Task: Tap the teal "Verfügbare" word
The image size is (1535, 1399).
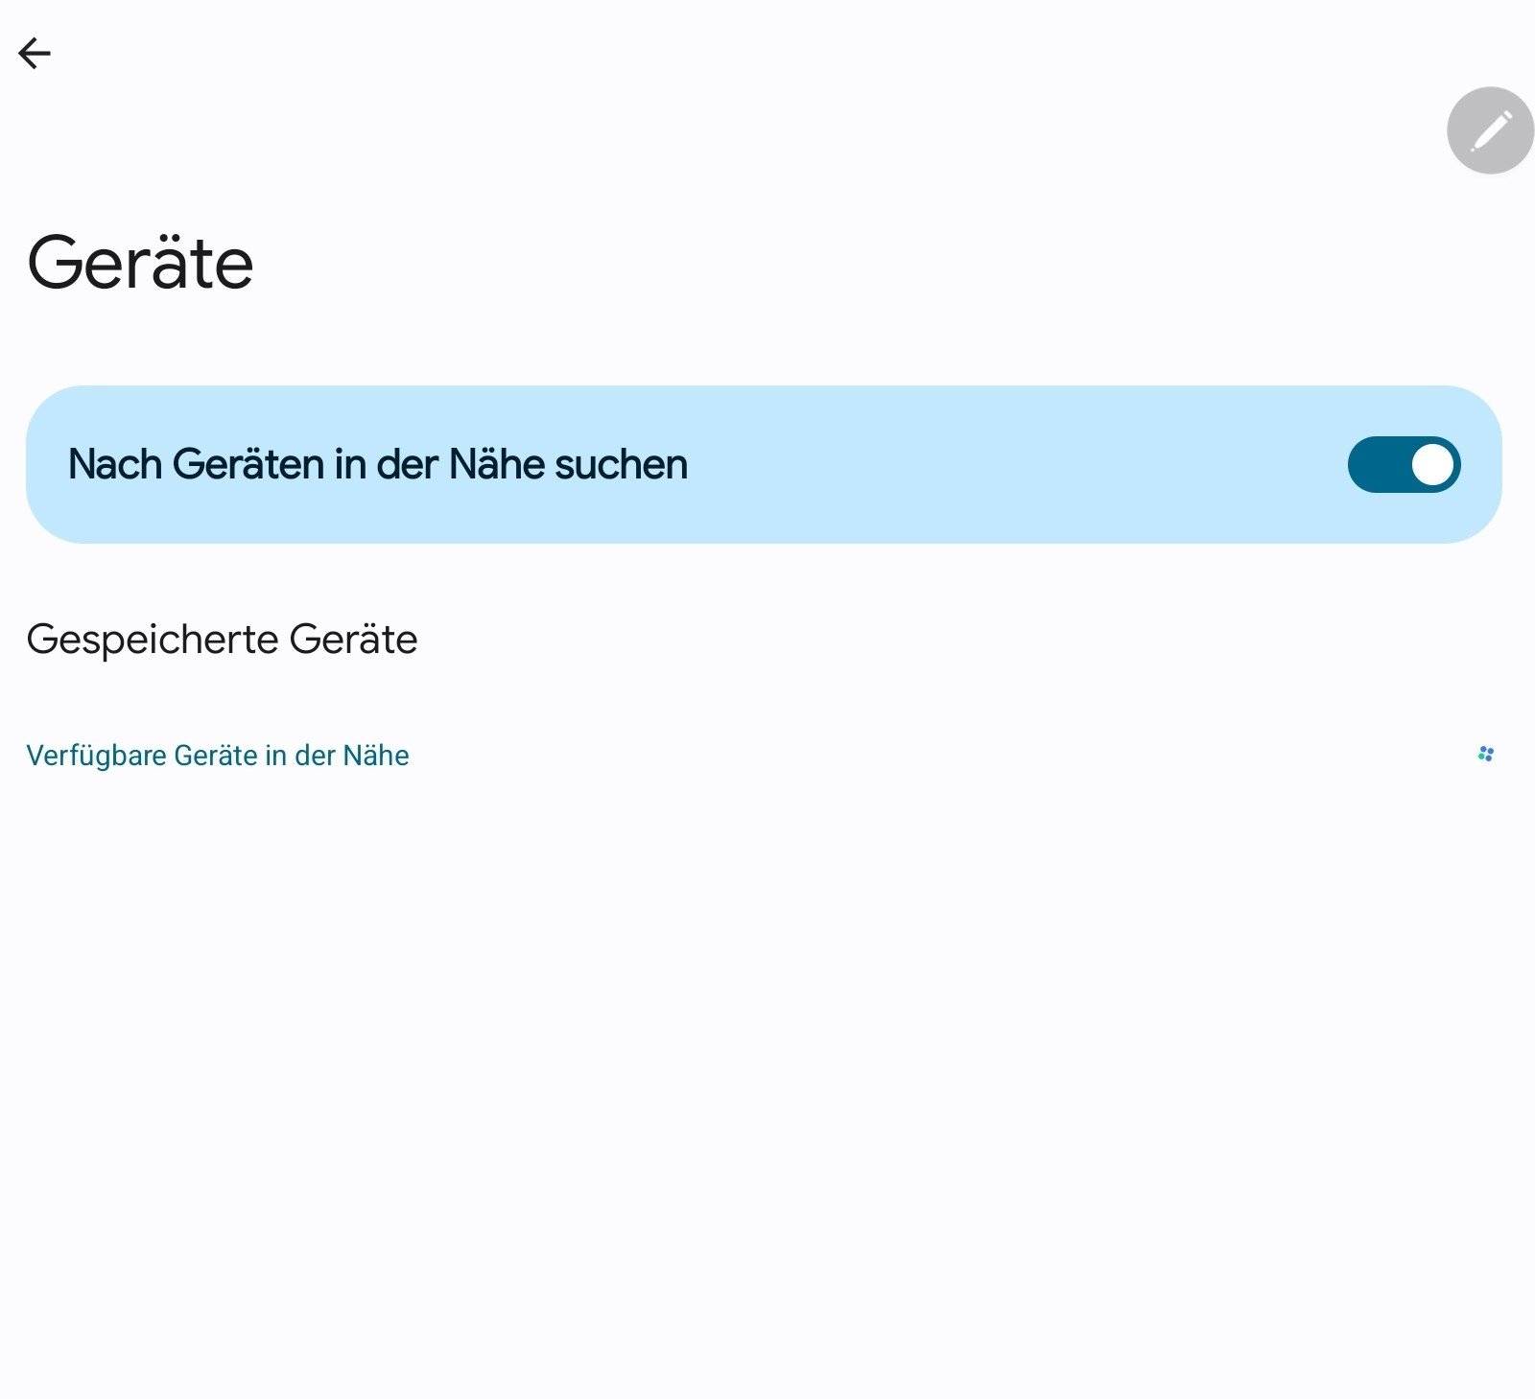Action: (96, 756)
